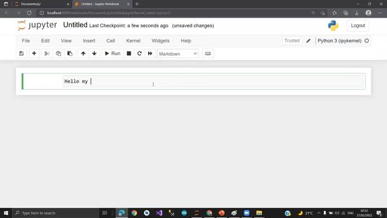The image size is (387, 218).
Task: Paste cells below
Action: [x=70, y=53]
